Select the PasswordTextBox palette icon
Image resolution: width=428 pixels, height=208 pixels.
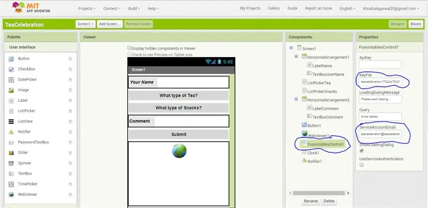(x=11, y=142)
